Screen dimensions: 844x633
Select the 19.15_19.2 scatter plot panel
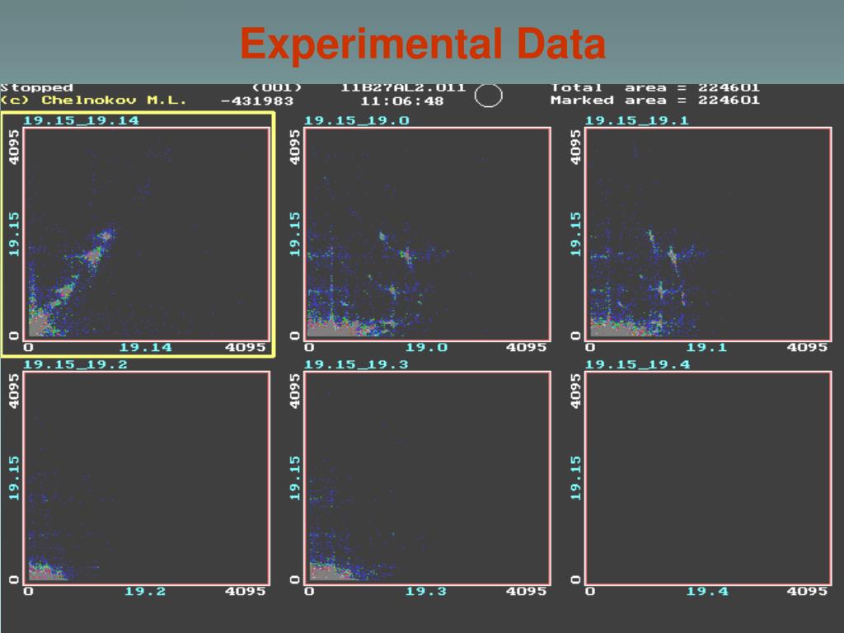147,477
